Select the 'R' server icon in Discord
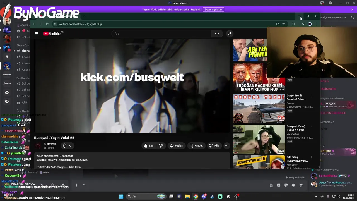This screenshot has height=201, width=357. pos(7,57)
